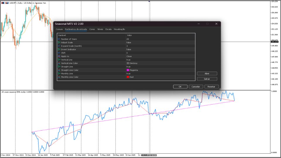Click the current price label 150.334
Image resolution: width=281 pixels, height=158 pixels.
(x=274, y=42)
